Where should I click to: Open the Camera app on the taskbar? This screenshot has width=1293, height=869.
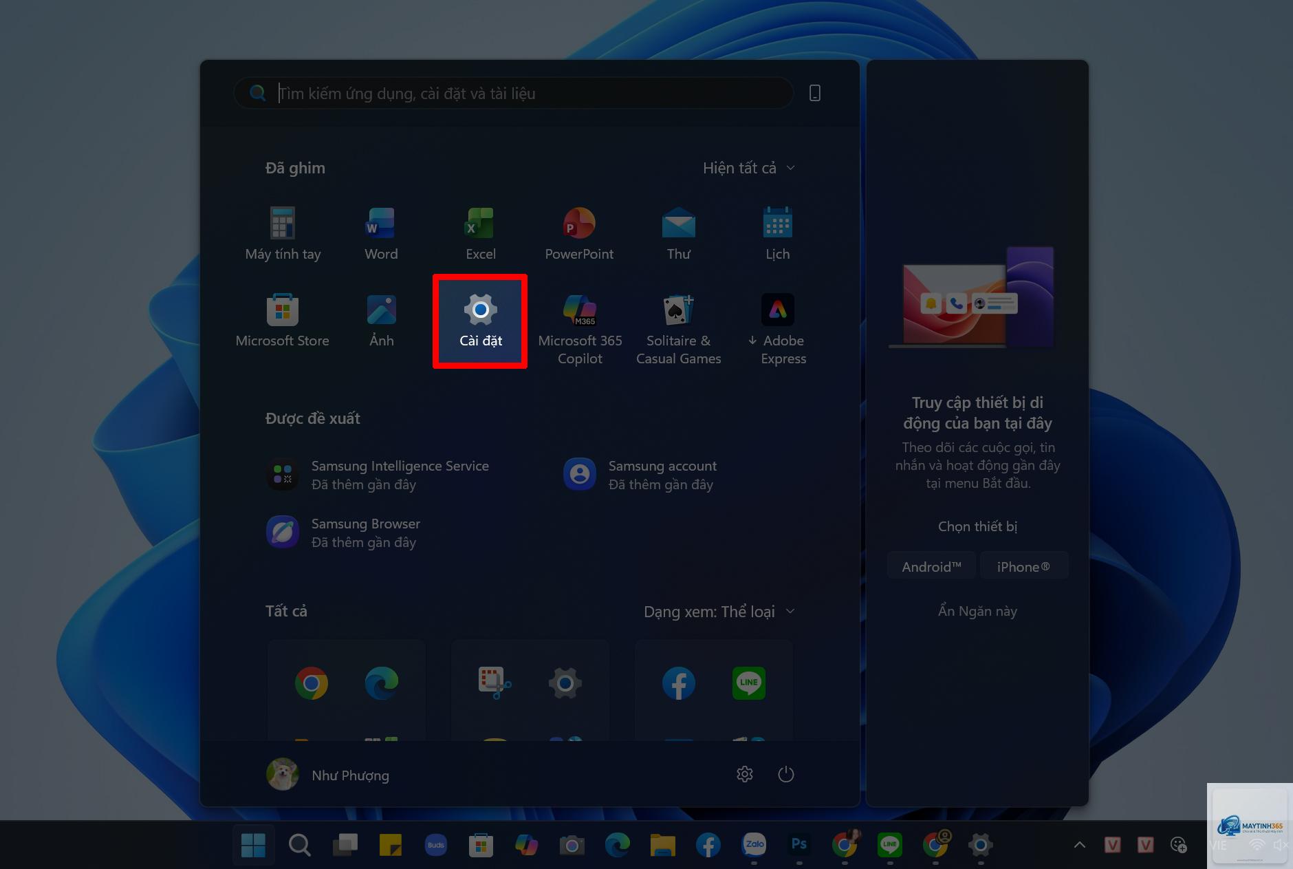572,845
